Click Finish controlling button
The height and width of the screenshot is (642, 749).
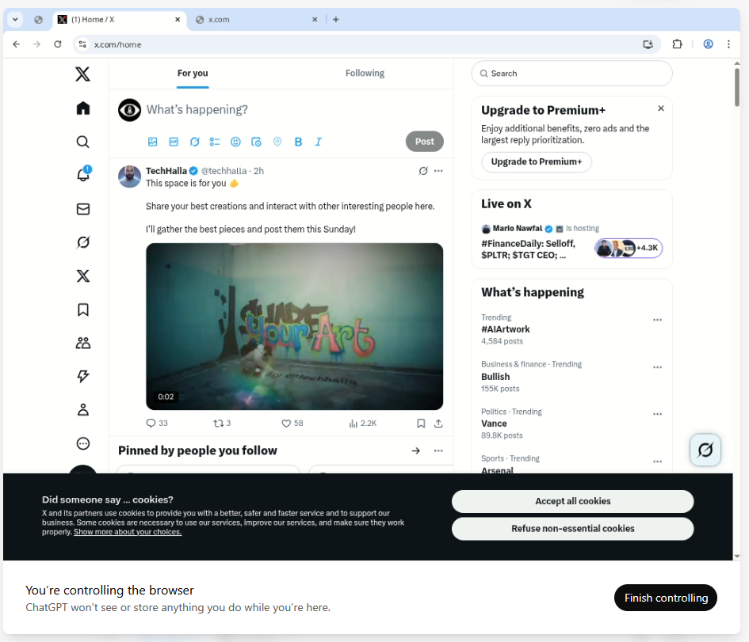point(666,598)
